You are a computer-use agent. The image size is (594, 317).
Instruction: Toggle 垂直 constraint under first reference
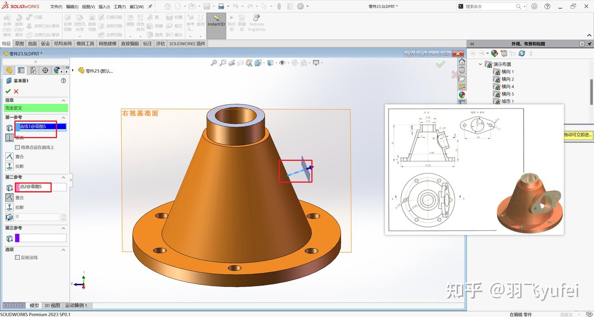(x=9, y=138)
